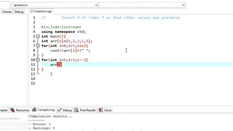Open the Find Results tab
Screen dimensions: 233x131
click(x=85, y=110)
